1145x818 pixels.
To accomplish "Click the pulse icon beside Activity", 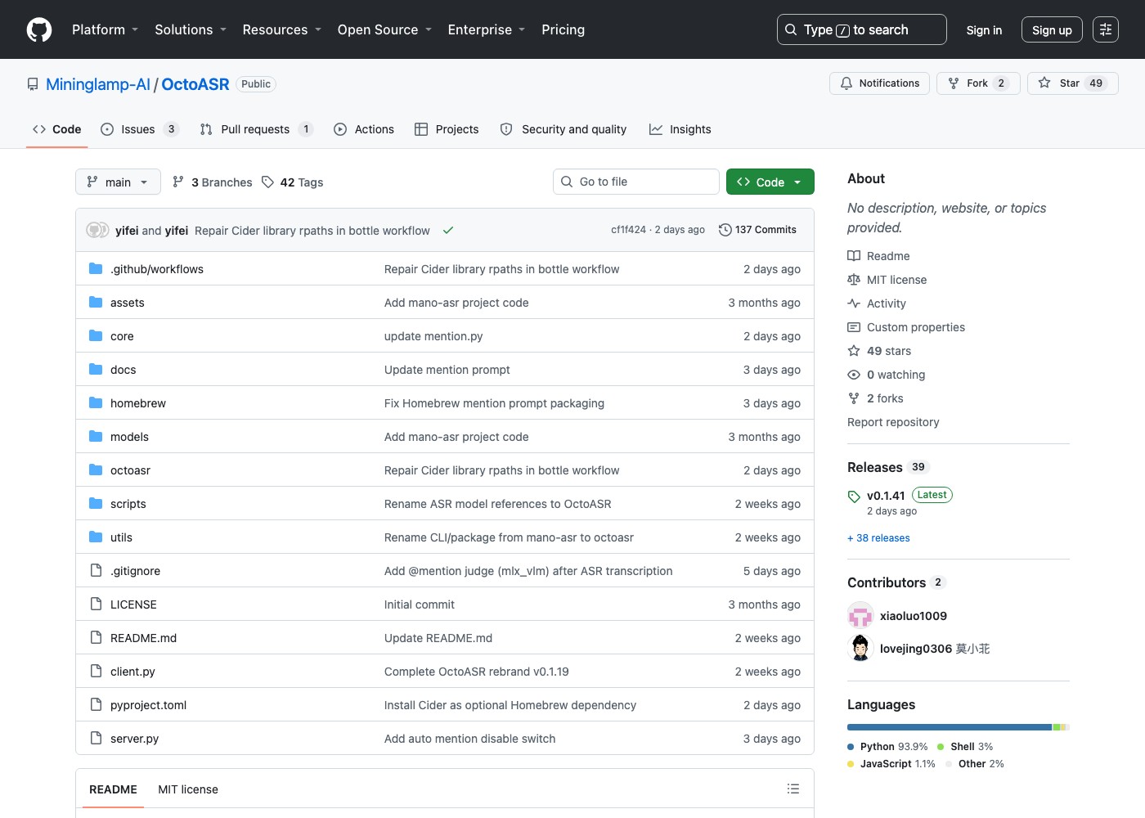I will tap(854, 303).
